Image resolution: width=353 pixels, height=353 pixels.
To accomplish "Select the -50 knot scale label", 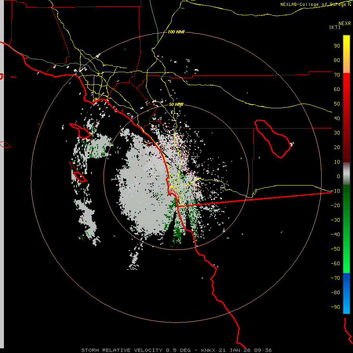I will click(x=335, y=249).
